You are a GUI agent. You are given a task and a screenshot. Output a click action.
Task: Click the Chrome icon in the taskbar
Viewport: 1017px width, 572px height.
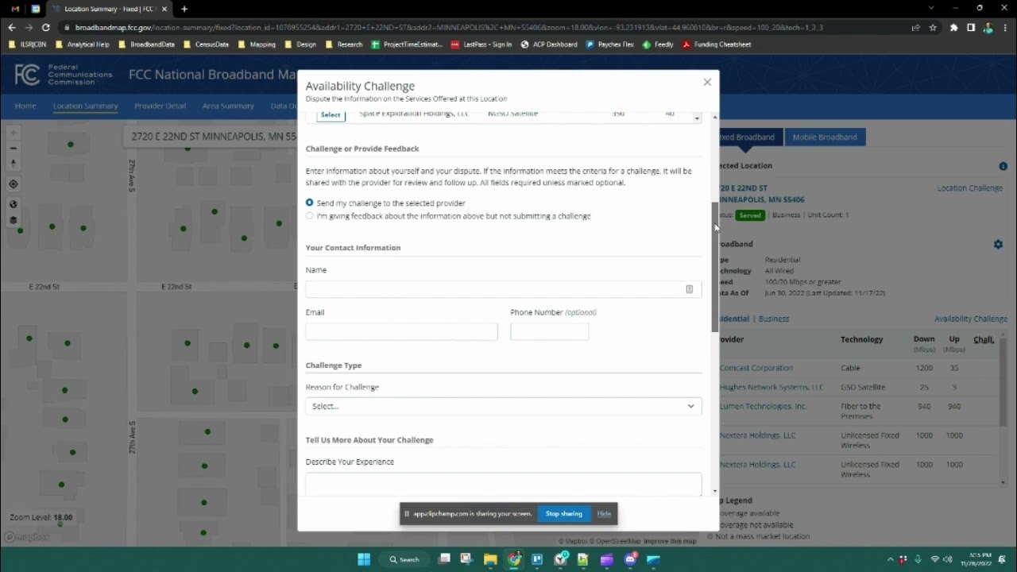(514, 559)
